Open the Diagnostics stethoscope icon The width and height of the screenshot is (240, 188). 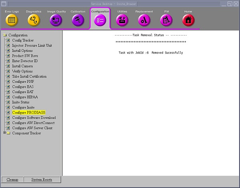click(x=34, y=20)
